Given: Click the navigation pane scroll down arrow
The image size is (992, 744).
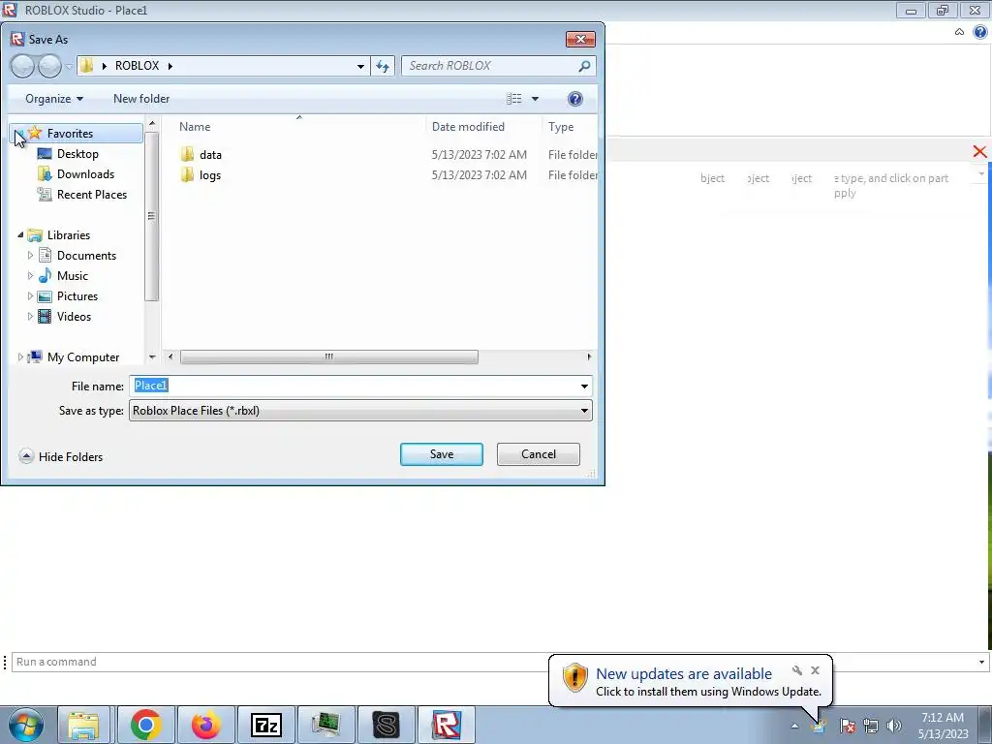Looking at the screenshot, I should click(x=152, y=357).
